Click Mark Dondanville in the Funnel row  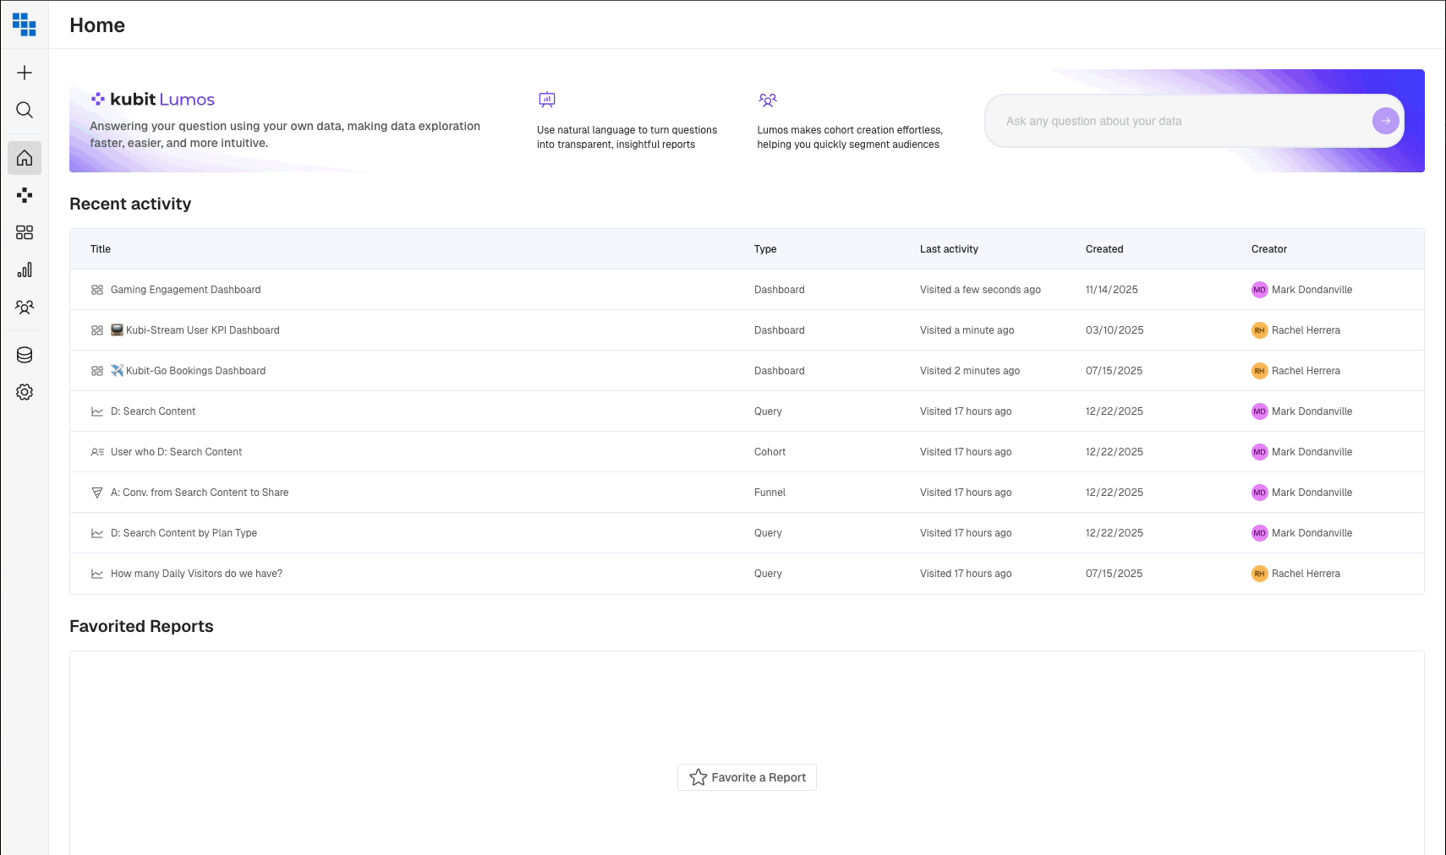pos(1312,493)
